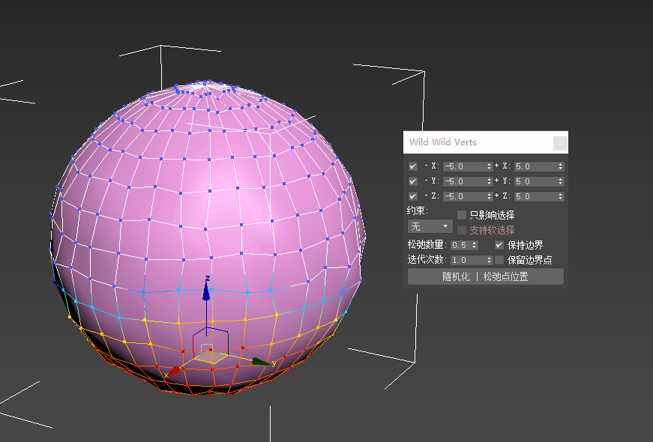Click the red X axis arrow of the gizmo
The width and height of the screenshot is (653, 442).
(174, 370)
